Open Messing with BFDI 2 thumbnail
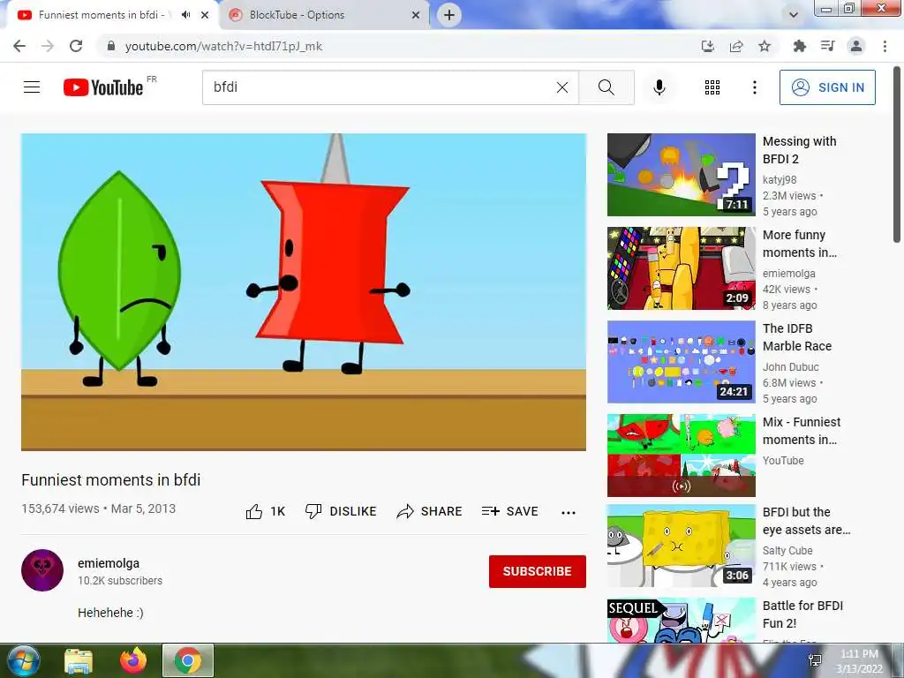The height and width of the screenshot is (678, 904). 682,175
